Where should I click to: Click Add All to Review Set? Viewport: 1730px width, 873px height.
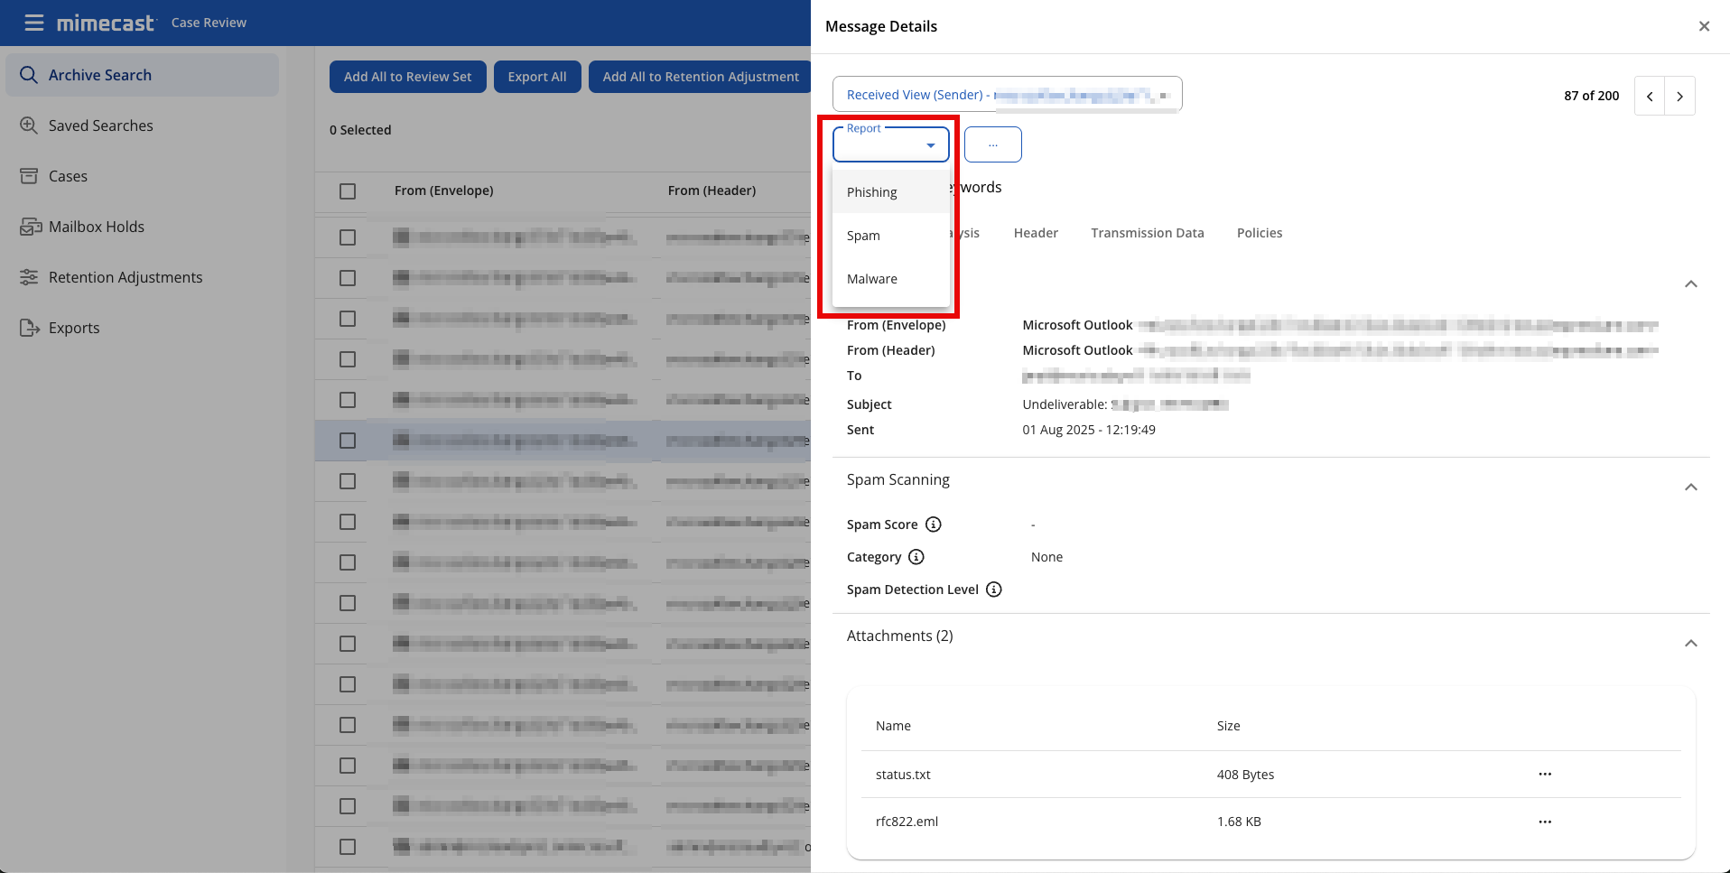click(407, 77)
